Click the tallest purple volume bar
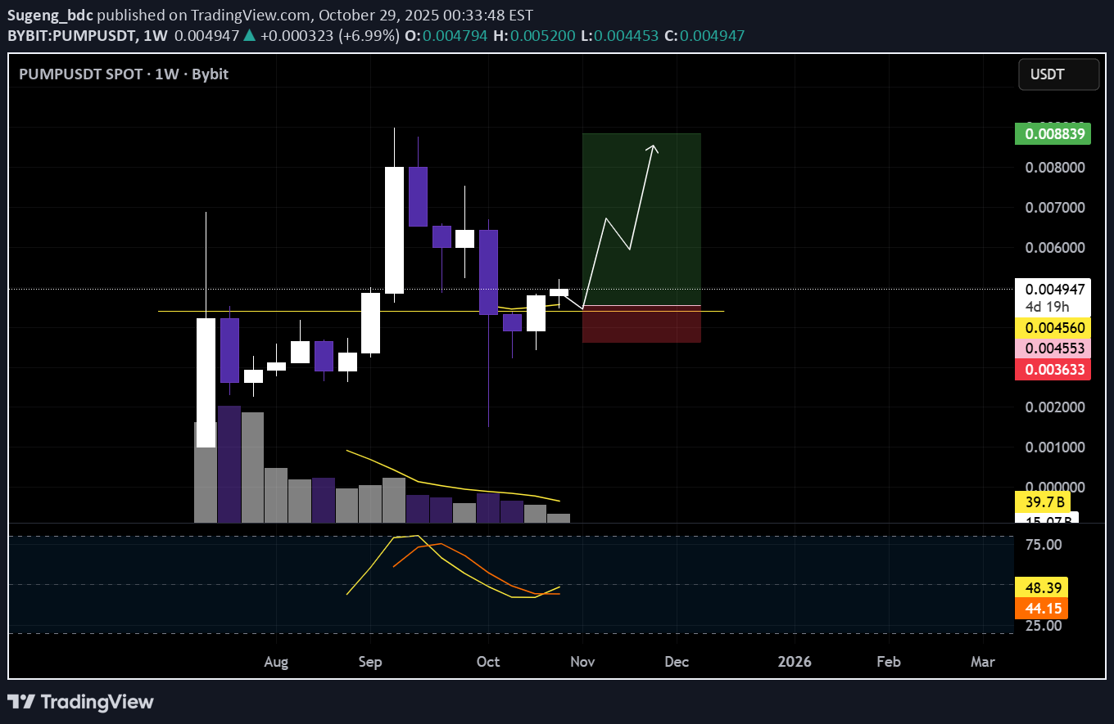Screen dimensions: 1114x724 (x=229, y=464)
